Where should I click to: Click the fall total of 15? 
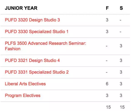coord(108,107)
